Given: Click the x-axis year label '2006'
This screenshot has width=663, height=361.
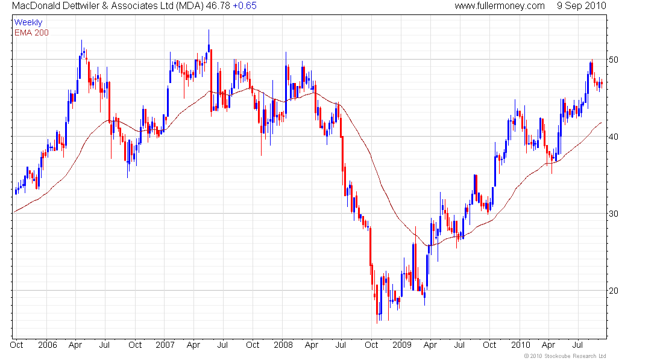Looking at the screenshot, I should pyautogui.click(x=48, y=345).
